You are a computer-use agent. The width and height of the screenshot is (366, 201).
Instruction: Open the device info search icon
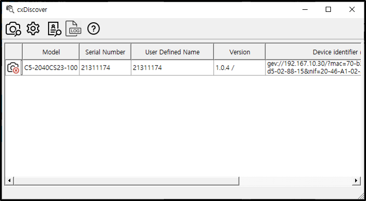[x=55, y=29]
